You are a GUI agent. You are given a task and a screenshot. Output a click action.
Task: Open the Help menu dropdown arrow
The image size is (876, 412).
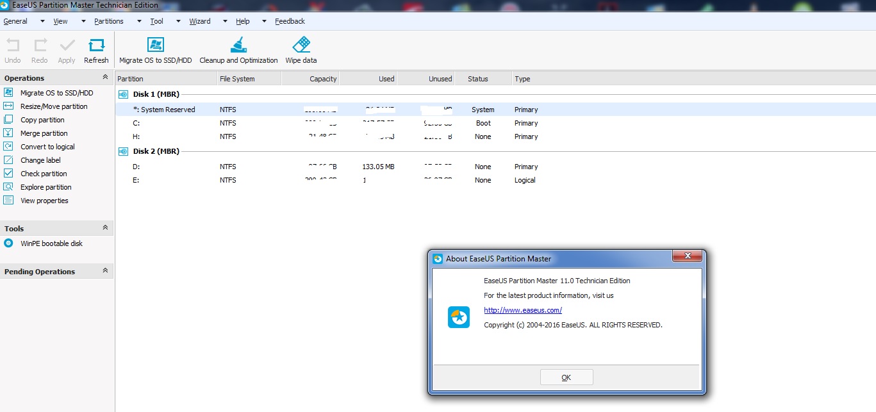click(264, 21)
